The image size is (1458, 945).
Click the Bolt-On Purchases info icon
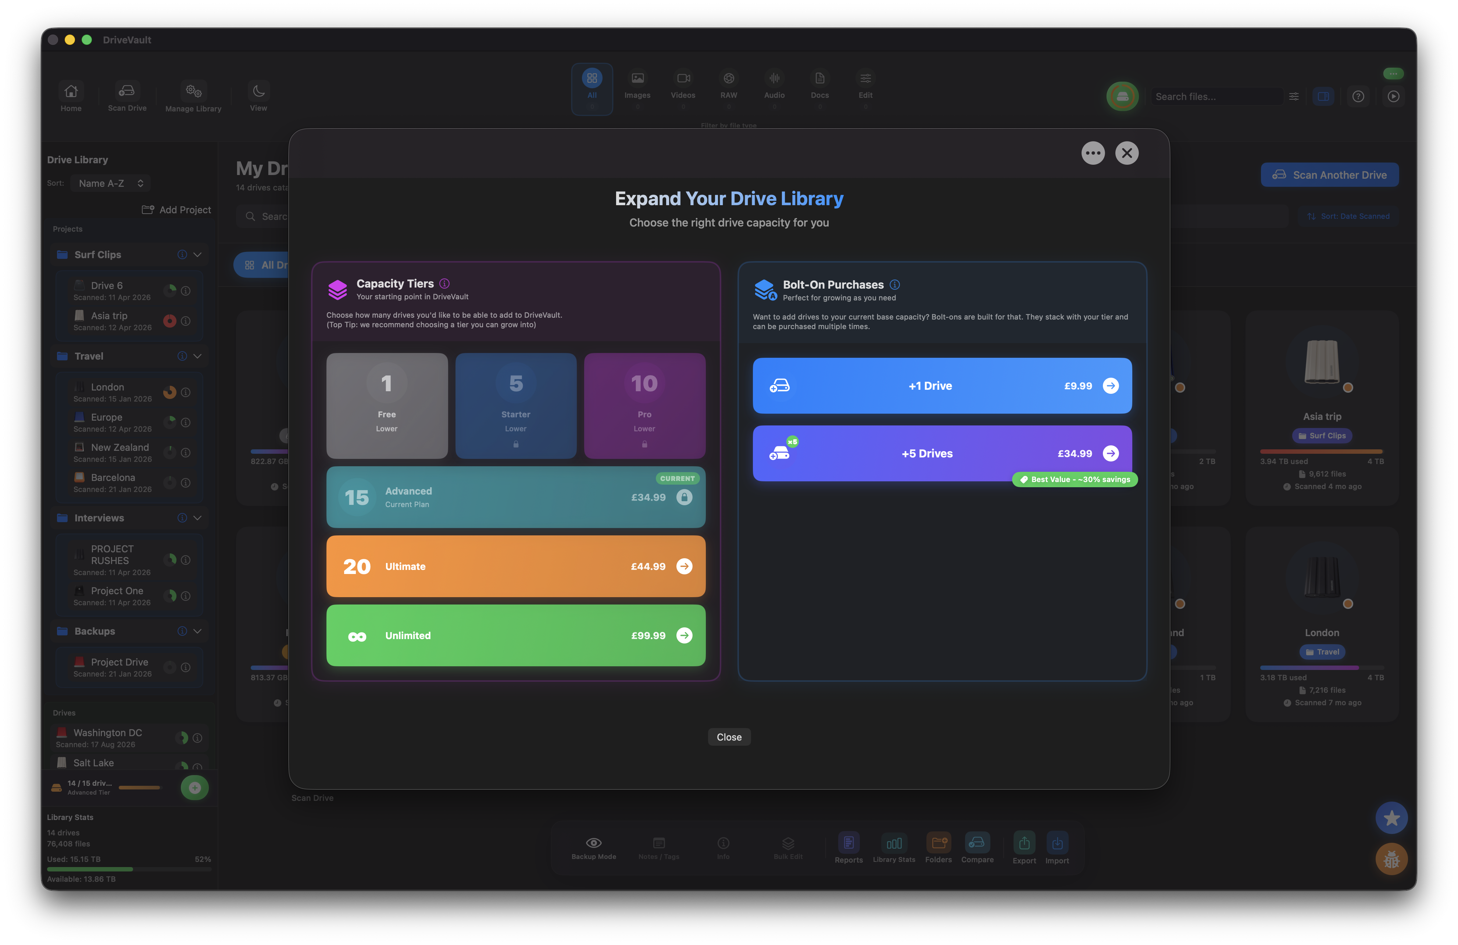(894, 284)
